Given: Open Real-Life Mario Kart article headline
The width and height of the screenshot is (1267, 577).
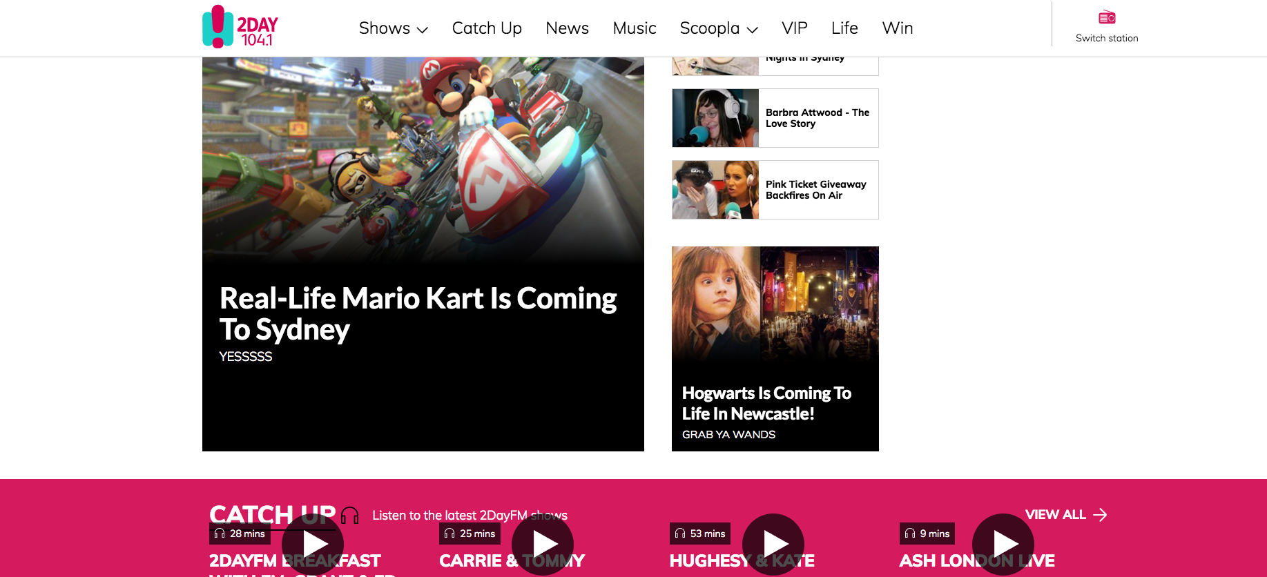Looking at the screenshot, I should pos(418,314).
